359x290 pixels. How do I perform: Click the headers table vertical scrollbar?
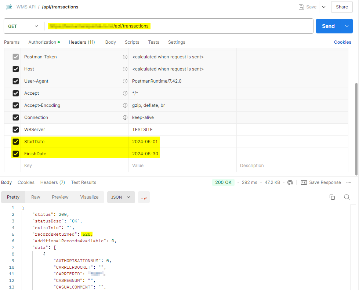pos(356,129)
